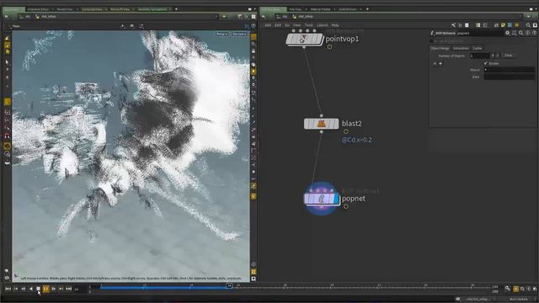The image size is (539, 303).
Task: Click the parameter panel help icon
Action: tap(534, 33)
